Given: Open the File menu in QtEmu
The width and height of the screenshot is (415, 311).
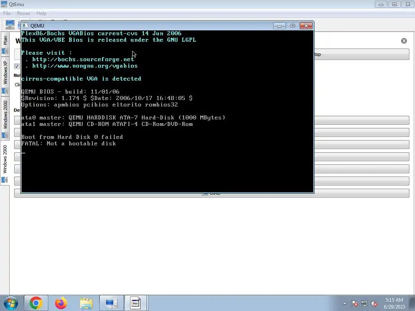Looking at the screenshot, I should click(7, 13).
